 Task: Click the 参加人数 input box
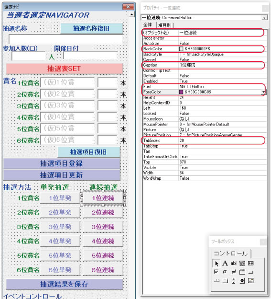coord(29,56)
